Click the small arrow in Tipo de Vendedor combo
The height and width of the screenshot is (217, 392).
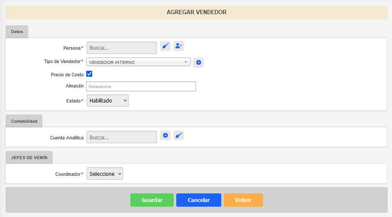[186, 62]
